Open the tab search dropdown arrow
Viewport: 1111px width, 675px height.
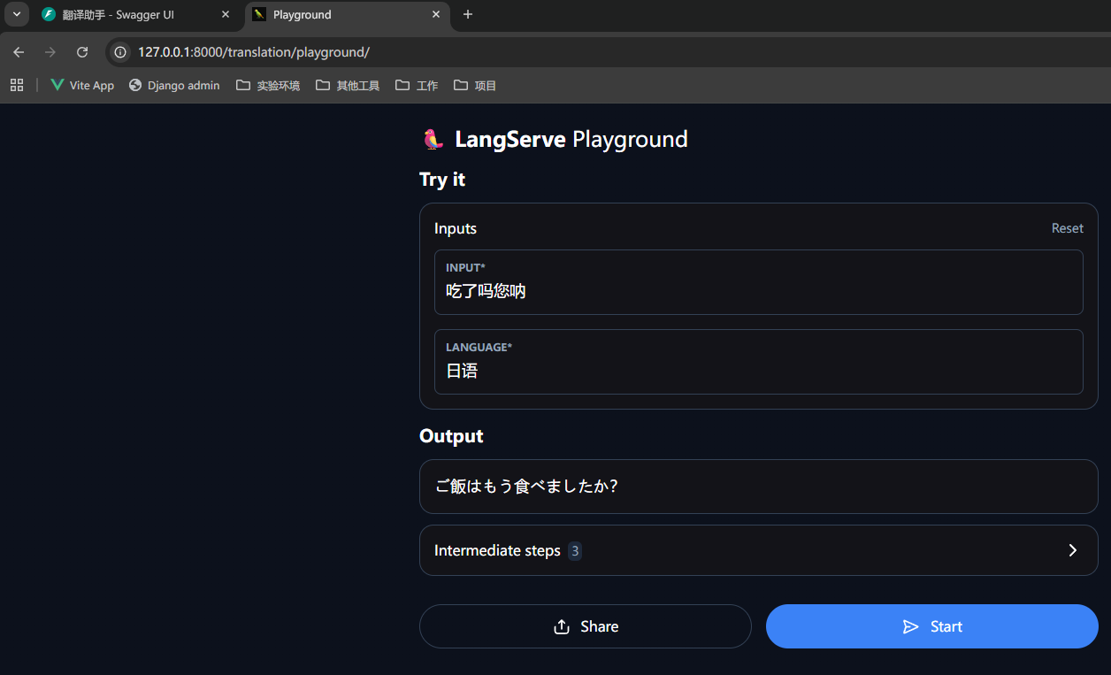(x=16, y=14)
